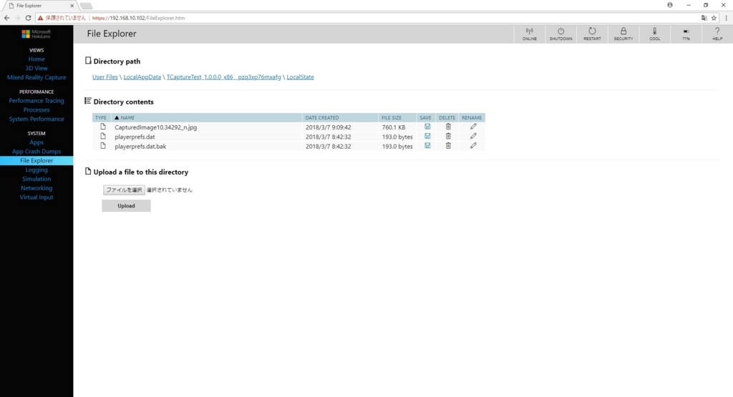
Task: Bookmark page with star icon
Action: tap(714, 18)
